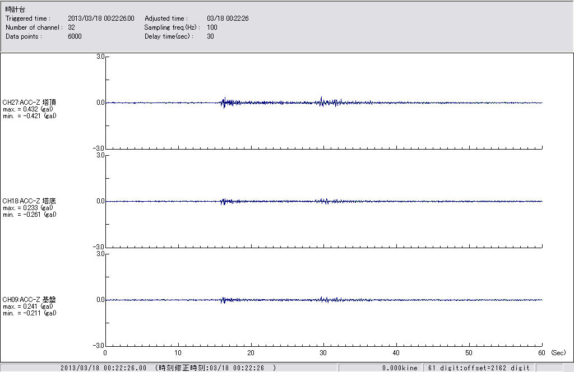The width and height of the screenshot is (574, 372).
Task: Click the CH27 waveform burst near 30 seconds
Action: [322, 102]
